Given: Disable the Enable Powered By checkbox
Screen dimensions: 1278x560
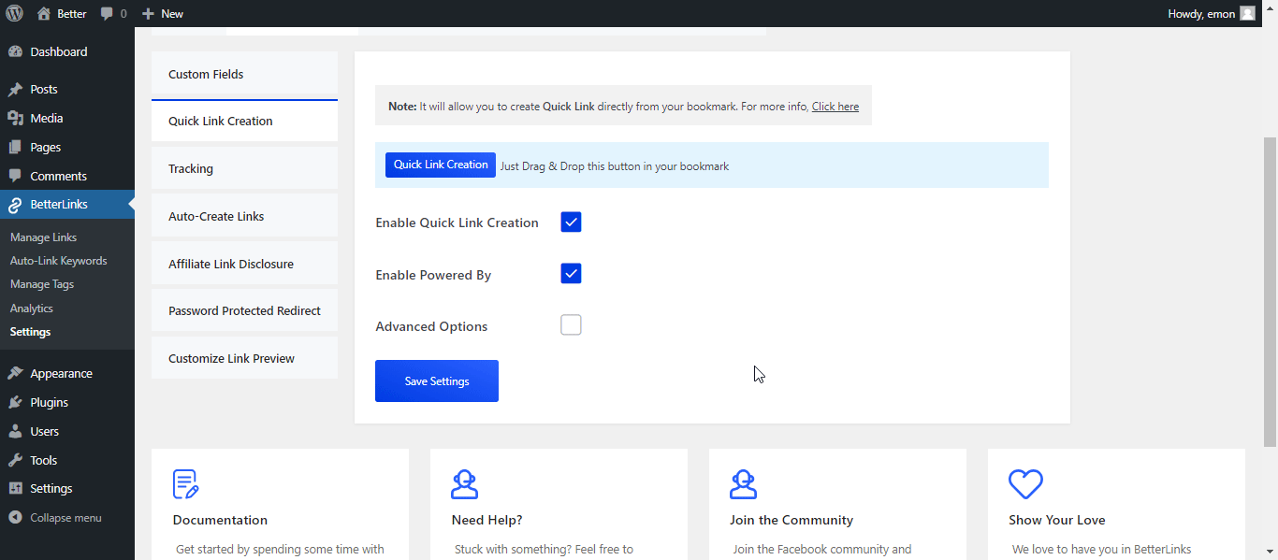Looking at the screenshot, I should point(571,273).
